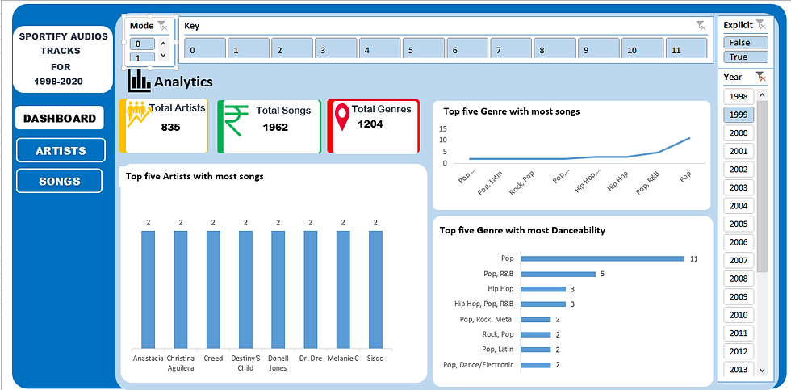This screenshot has height=390, width=791.
Task: Toggle Explicit False filter
Action: (x=746, y=43)
